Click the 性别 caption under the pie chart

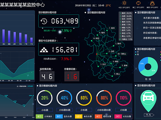tap(148, 79)
